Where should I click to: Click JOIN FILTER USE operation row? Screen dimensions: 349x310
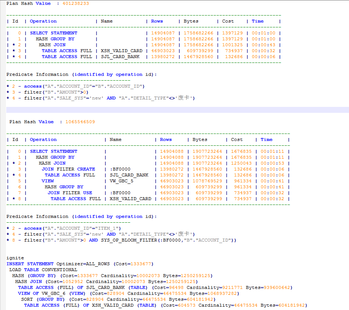click(x=70, y=193)
